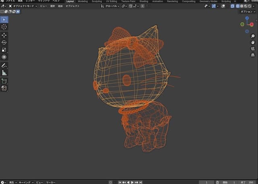This screenshot has height=184, width=258.
Task: Click the magnifier zoom view icon
Action: tap(253, 36)
